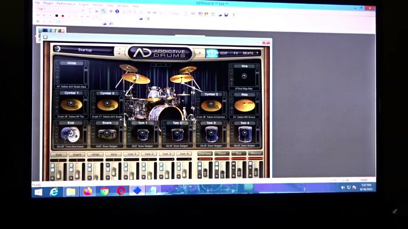Open the HiHat slot L load selector
This screenshot has width=408, height=229.
click(57, 63)
